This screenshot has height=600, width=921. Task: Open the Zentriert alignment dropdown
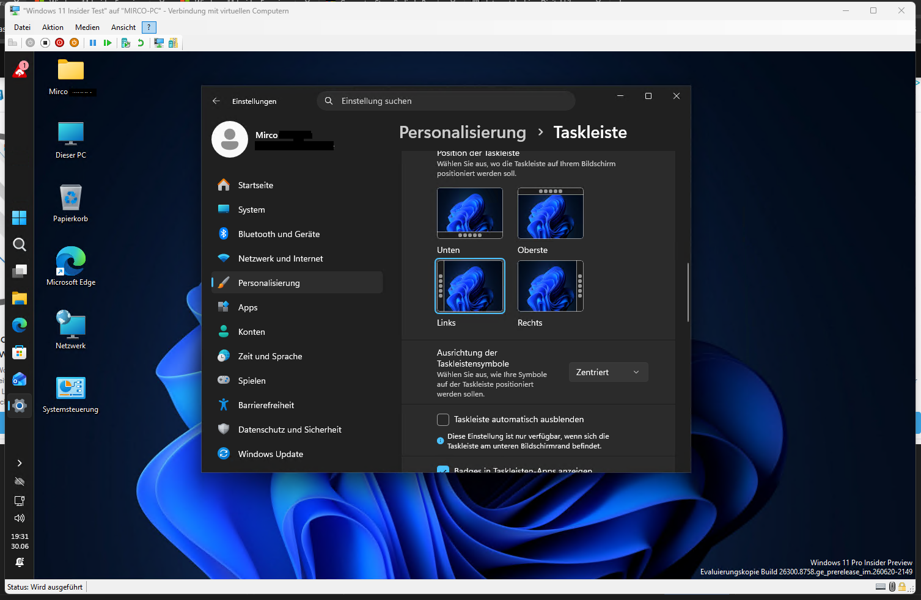pos(608,372)
